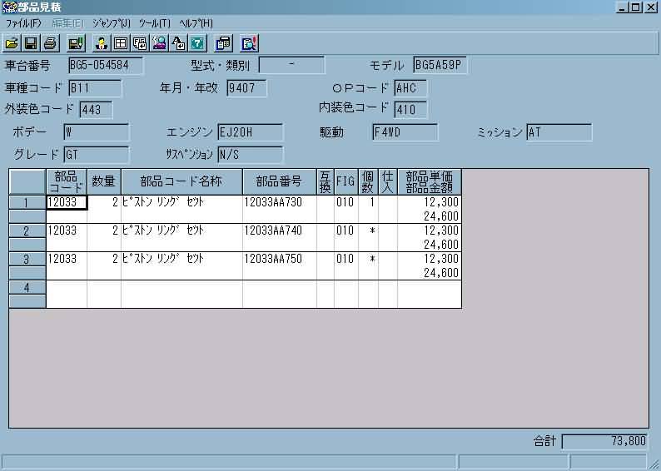Click part number cell 12033AA730

click(280, 203)
